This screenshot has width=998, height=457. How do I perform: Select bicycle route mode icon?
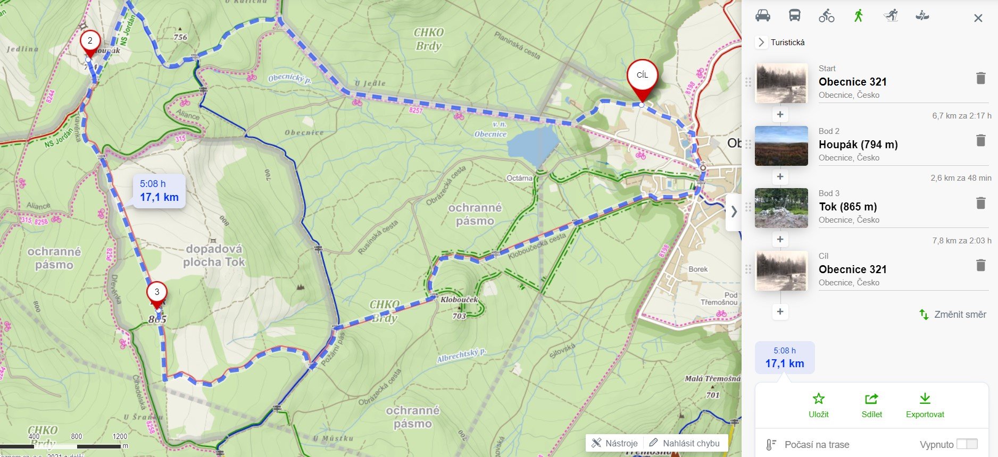click(x=827, y=16)
